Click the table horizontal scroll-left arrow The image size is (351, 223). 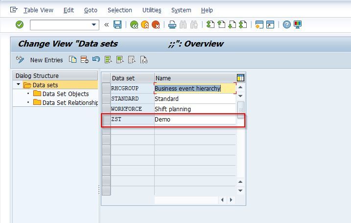[222, 199]
